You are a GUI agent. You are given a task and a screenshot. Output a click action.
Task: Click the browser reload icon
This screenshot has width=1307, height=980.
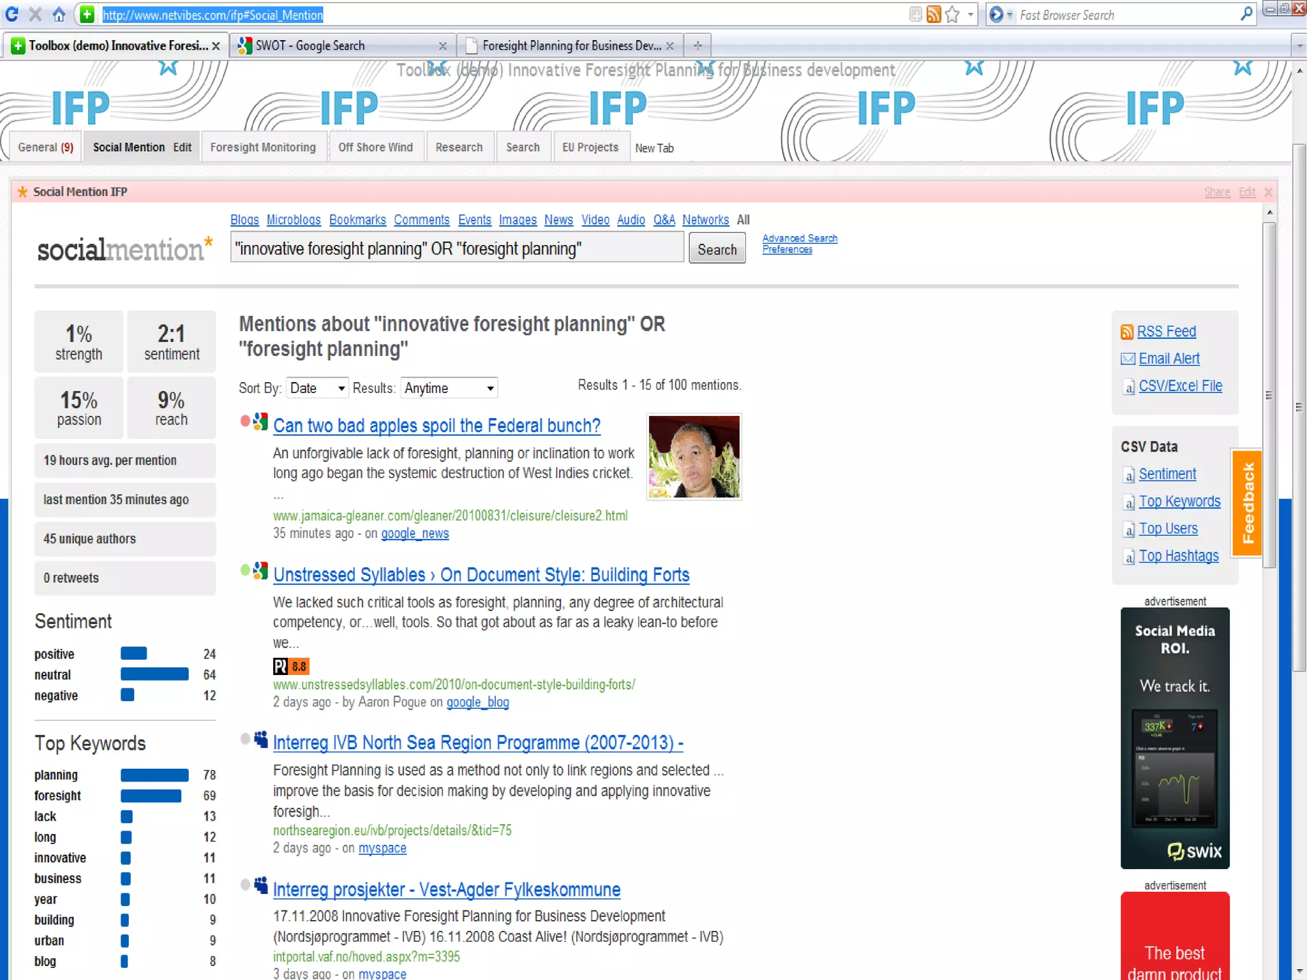[x=11, y=14]
